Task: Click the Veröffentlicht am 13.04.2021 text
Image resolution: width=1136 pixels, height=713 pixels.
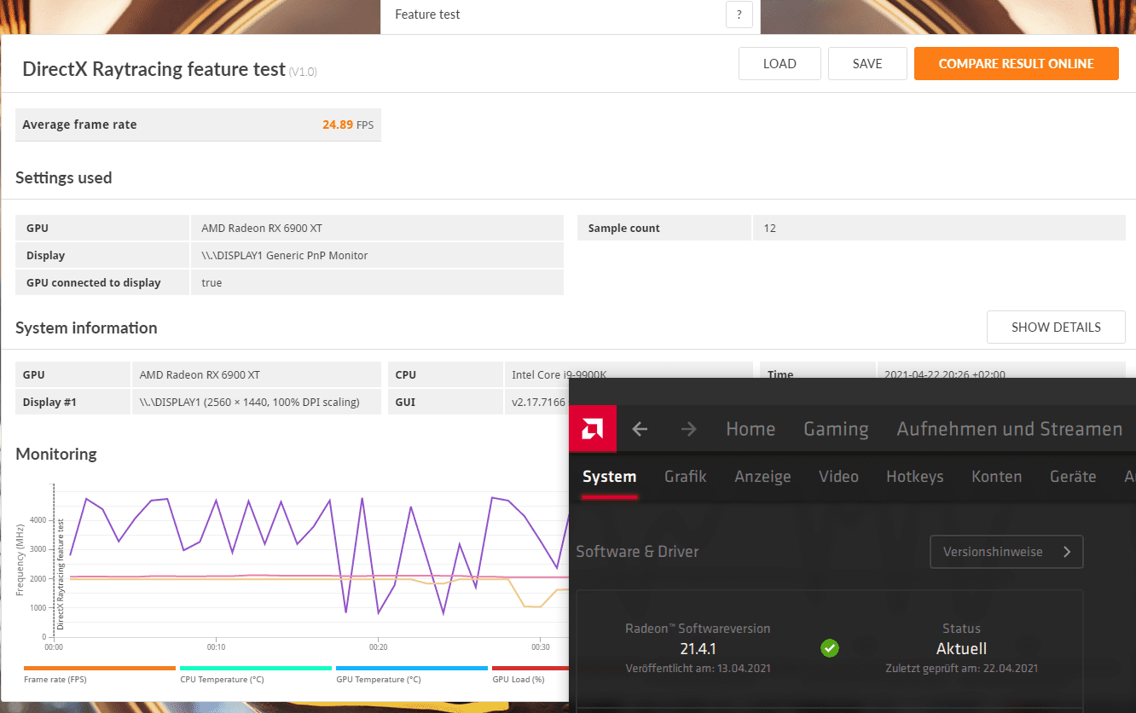Action: [x=698, y=669]
